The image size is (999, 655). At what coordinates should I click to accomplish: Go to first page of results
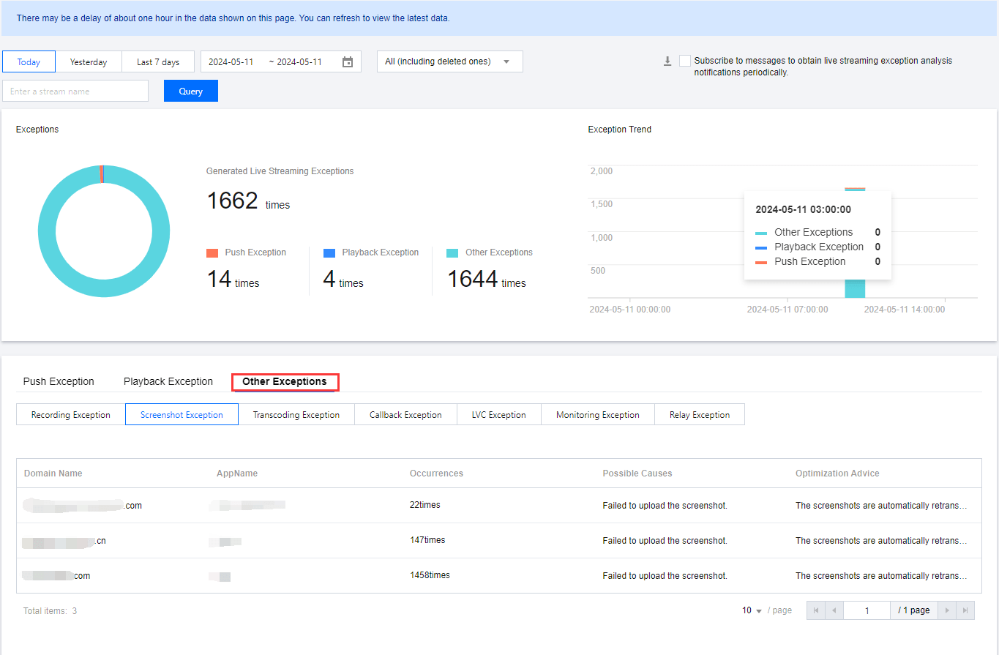click(x=816, y=610)
